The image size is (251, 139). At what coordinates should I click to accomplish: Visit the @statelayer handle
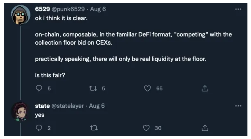click(x=66, y=106)
